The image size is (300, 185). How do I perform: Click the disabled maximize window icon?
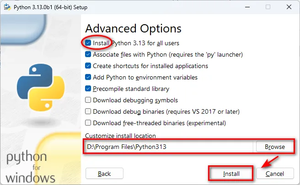(268, 7)
